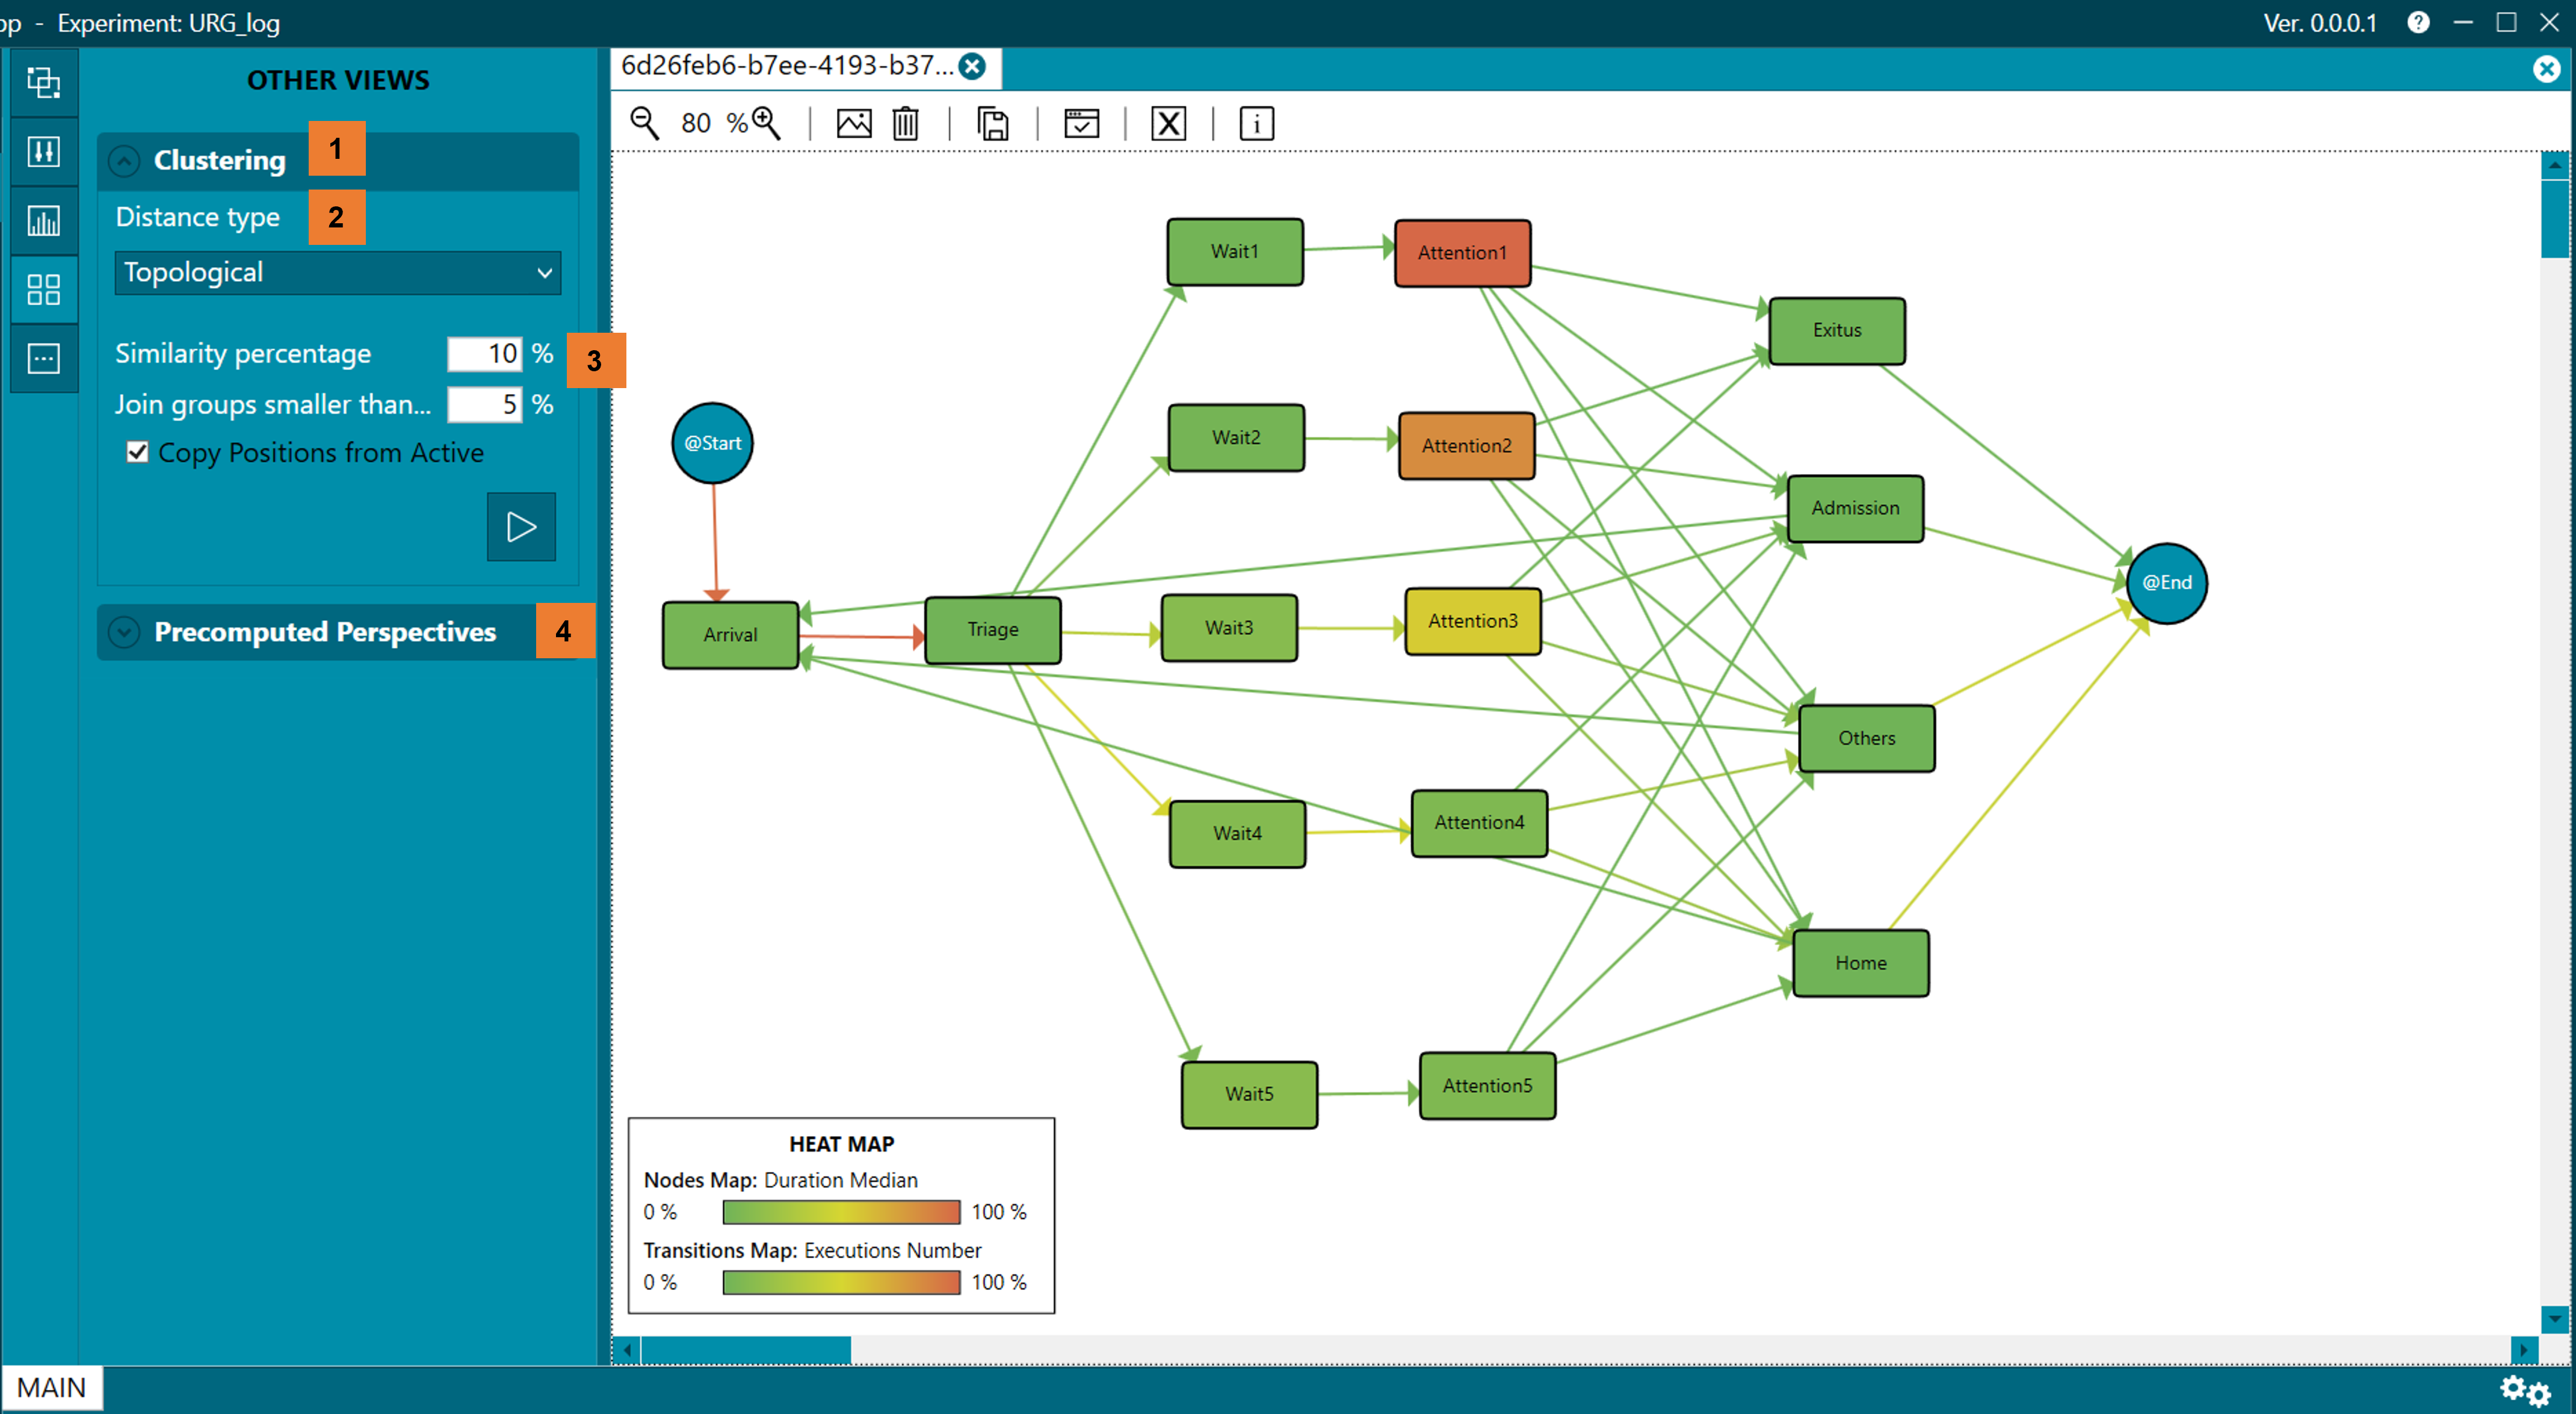Export the graph as image icon

[854, 124]
